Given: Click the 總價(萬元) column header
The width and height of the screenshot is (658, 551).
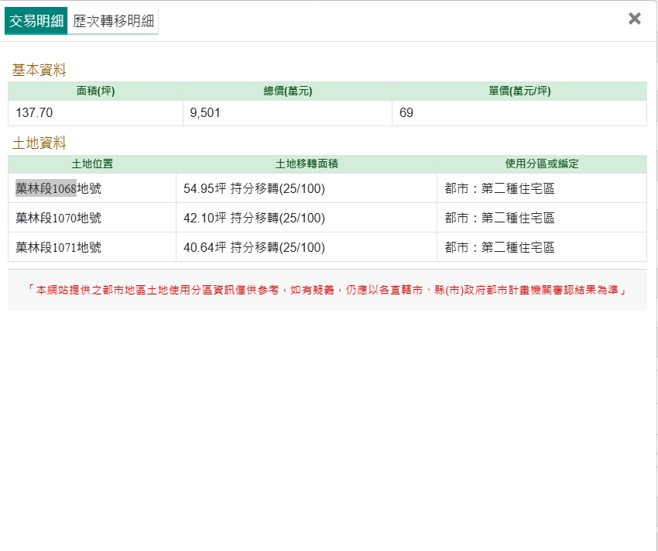Looking at the screenshot, I should coord(287,91).
